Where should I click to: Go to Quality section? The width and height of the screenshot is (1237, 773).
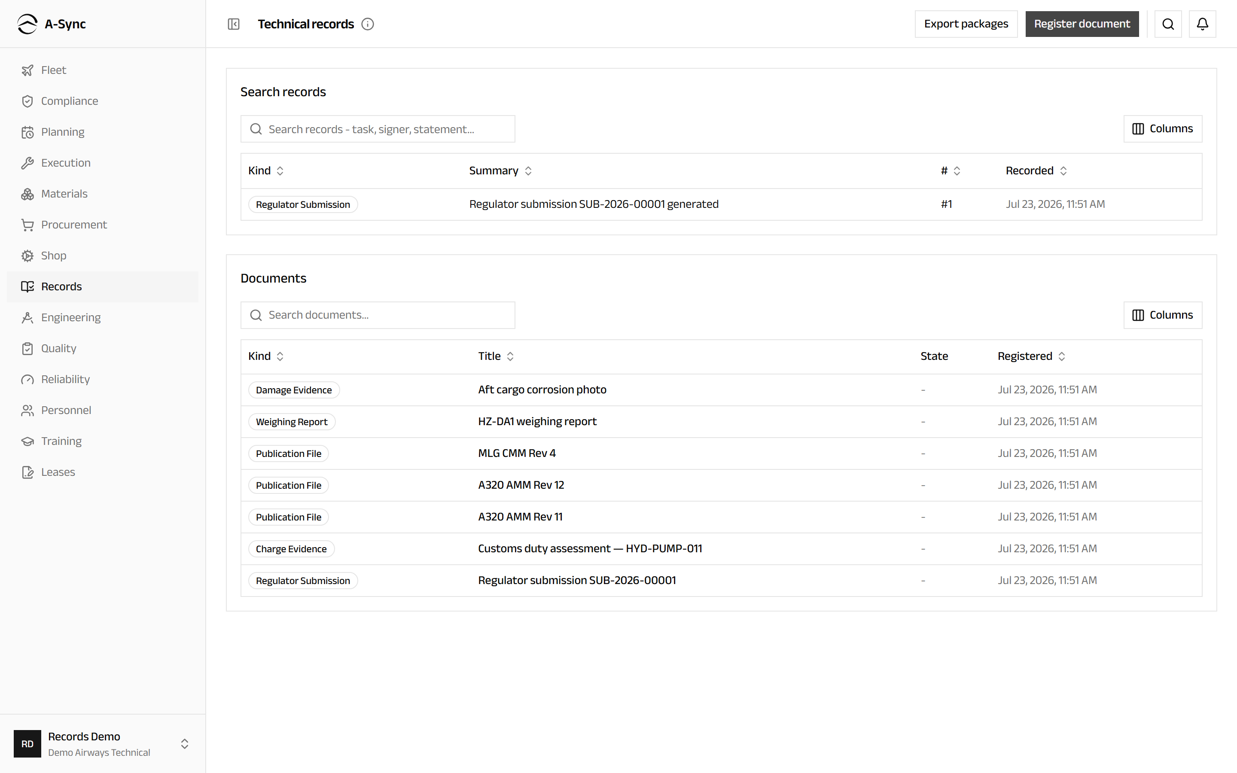click(x=103, y=349)
